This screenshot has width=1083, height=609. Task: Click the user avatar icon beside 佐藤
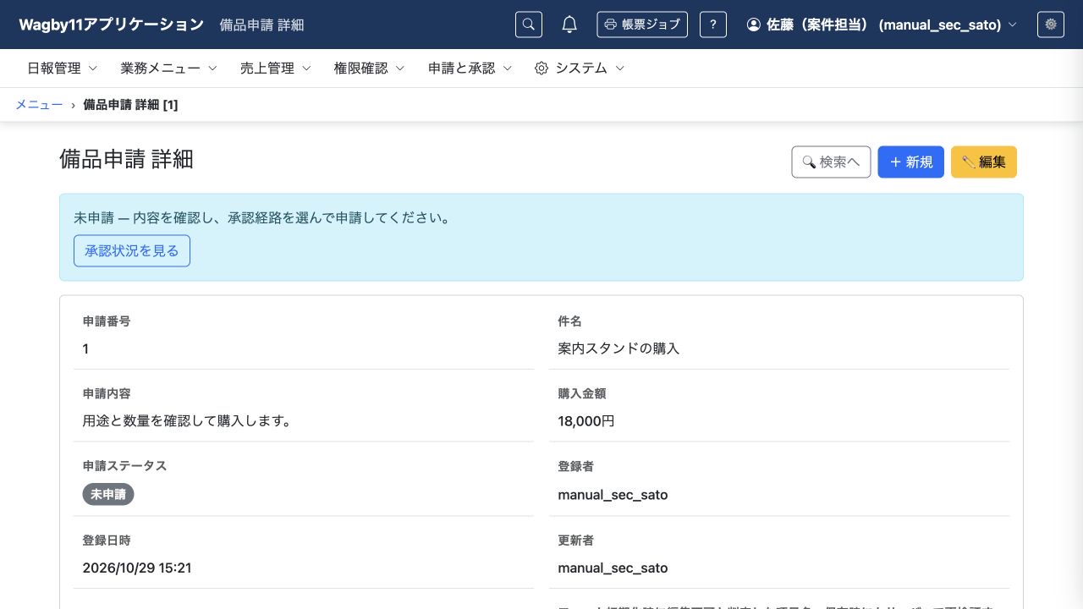pyautogui.click(x=754, y=25)
